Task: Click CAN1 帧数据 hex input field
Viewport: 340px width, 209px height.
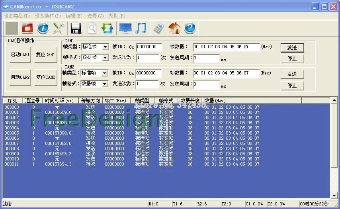Action: (226, 47)
